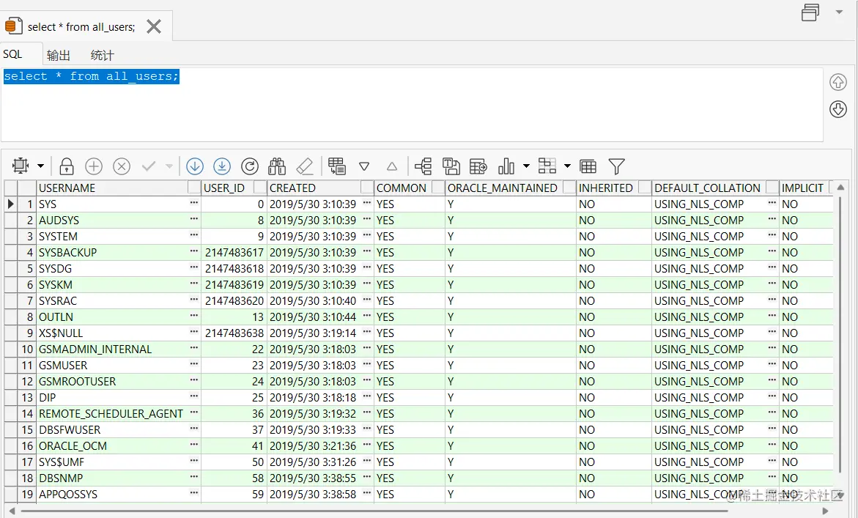
Task: Click the insert record plus icon
Action: click(94, 166)
